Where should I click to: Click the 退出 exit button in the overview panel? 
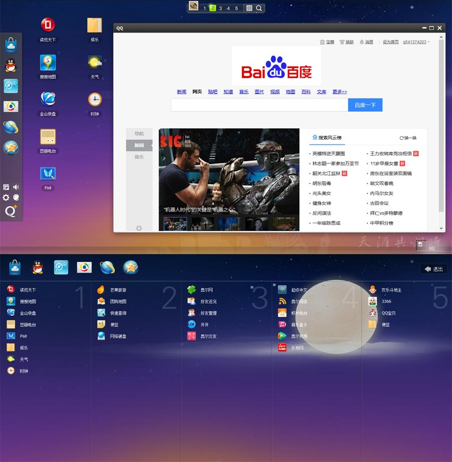pos(434,269)
